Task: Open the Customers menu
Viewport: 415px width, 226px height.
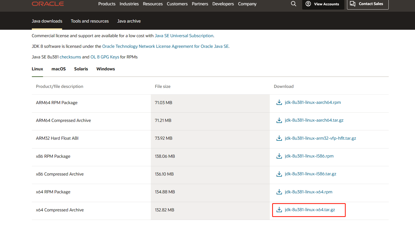Action: 177,4
